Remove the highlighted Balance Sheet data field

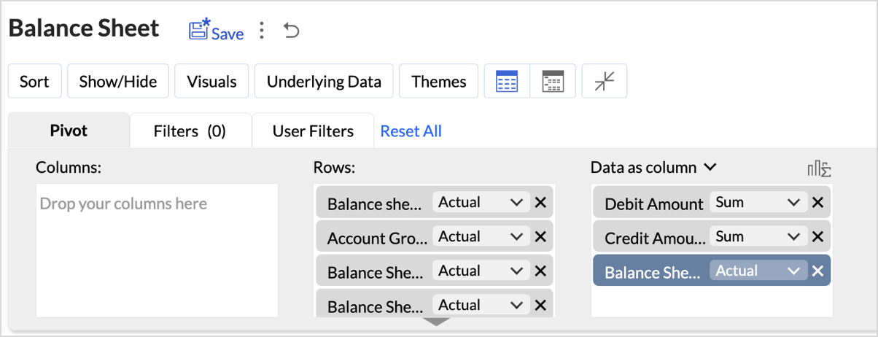[x=817, y=271]
